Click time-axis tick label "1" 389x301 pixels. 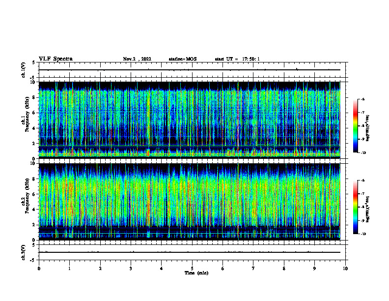(69, 269)
